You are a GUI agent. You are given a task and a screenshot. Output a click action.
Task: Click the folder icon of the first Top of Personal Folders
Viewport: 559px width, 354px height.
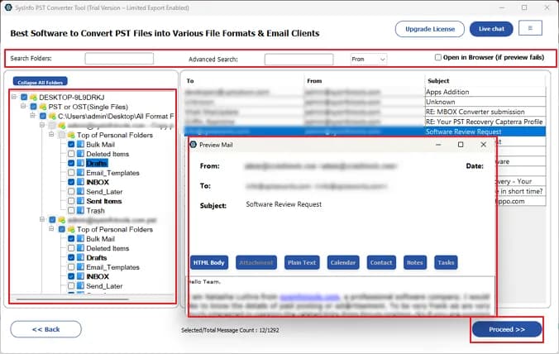[x=71, y=135]
